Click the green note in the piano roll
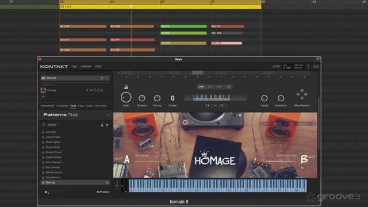This screenshot has height=207, width=368. [x=183, y=26]
